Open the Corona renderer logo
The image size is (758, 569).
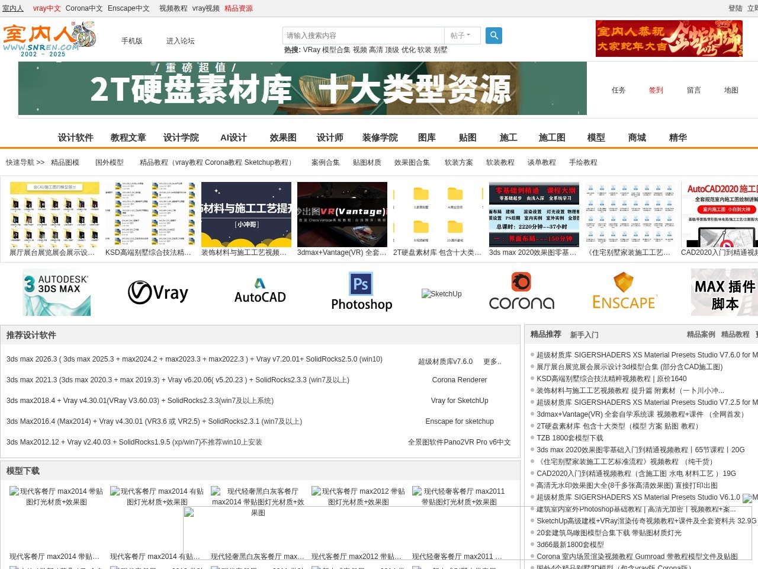pos(522,292)
